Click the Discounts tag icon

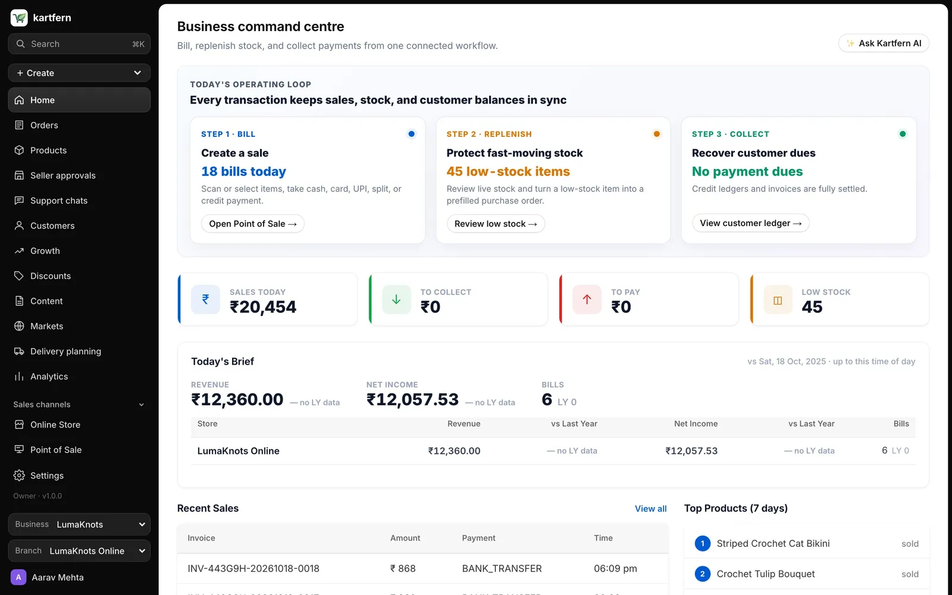19,275
